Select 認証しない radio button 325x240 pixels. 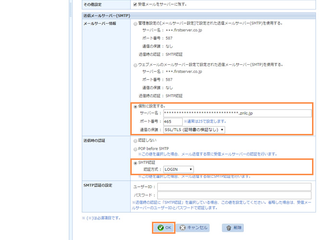click(136, 141)
